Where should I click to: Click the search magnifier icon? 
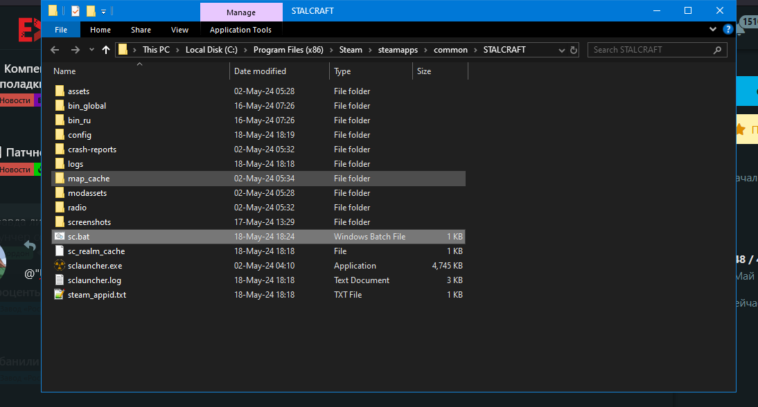coord(717,50)
